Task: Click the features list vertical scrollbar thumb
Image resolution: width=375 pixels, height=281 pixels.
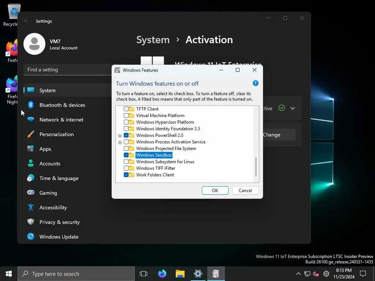Action: 256,166
